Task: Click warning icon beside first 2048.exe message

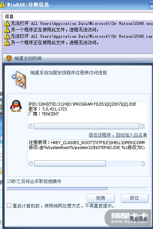Action: tap(7, 23)
